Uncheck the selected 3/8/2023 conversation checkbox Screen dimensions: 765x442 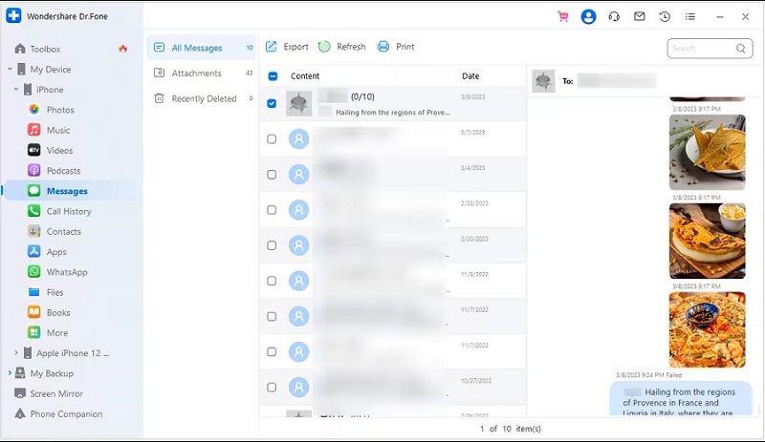[272, 103]
